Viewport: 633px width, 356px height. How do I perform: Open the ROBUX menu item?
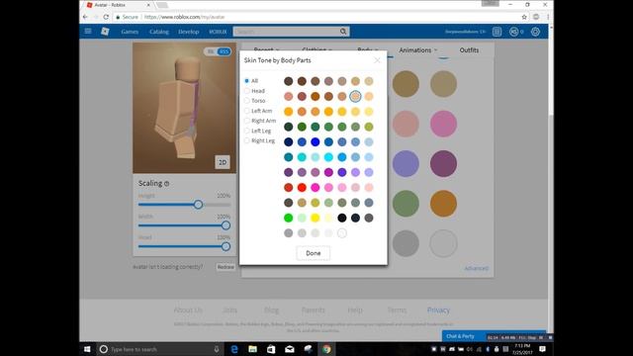point(218,32)
